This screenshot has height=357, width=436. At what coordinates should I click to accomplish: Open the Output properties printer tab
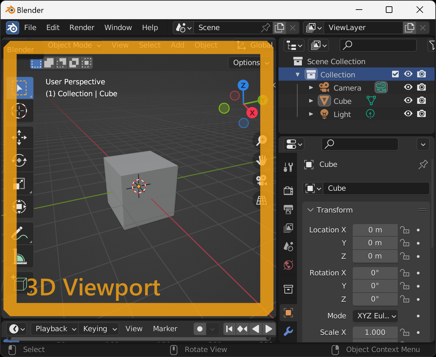click(x=288, y=209)
